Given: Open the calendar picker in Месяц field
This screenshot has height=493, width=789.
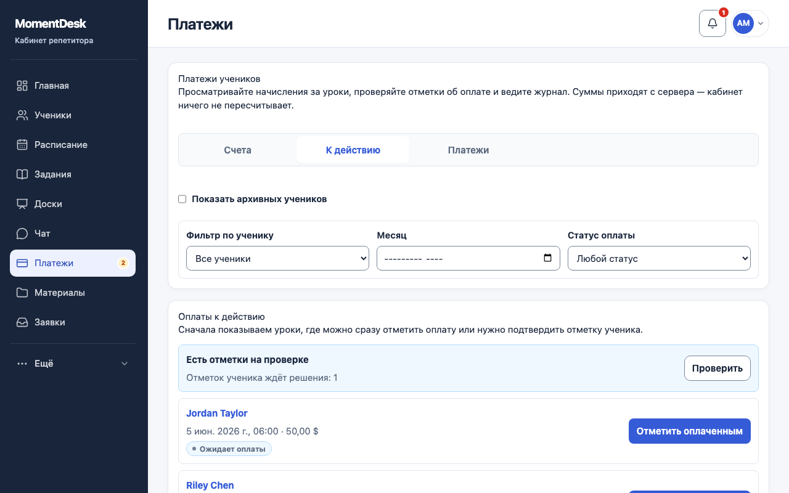Looking at the screenshot, I should coord(547,258).
